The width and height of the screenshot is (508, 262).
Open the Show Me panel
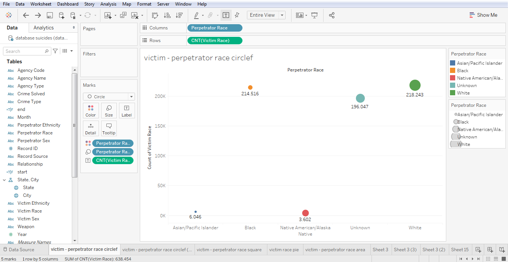pyautogui.click(x=483, y=15)
